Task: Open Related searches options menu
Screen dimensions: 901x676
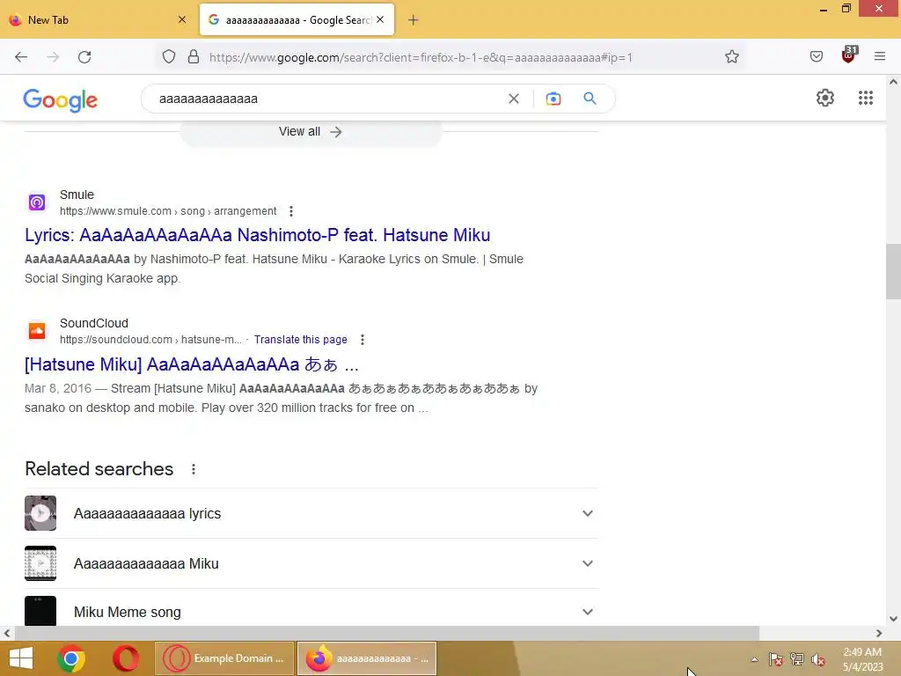Action: point(194,469)
